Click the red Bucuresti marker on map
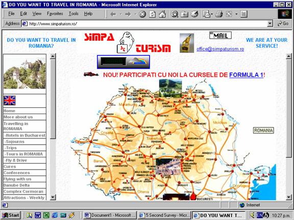This screenshot has width=294, height=220. pos(193,196)
